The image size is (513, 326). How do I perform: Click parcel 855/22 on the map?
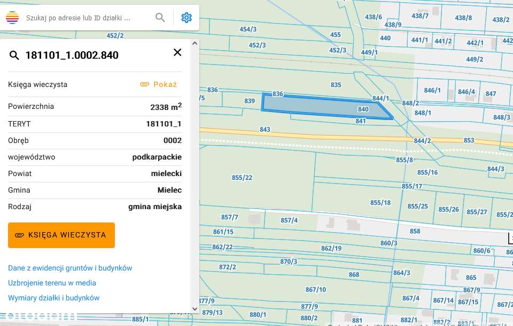(x=242, y=178)
